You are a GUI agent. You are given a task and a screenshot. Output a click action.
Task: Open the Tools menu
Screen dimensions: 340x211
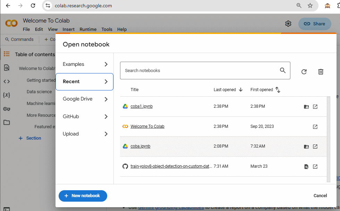(107, 29)
